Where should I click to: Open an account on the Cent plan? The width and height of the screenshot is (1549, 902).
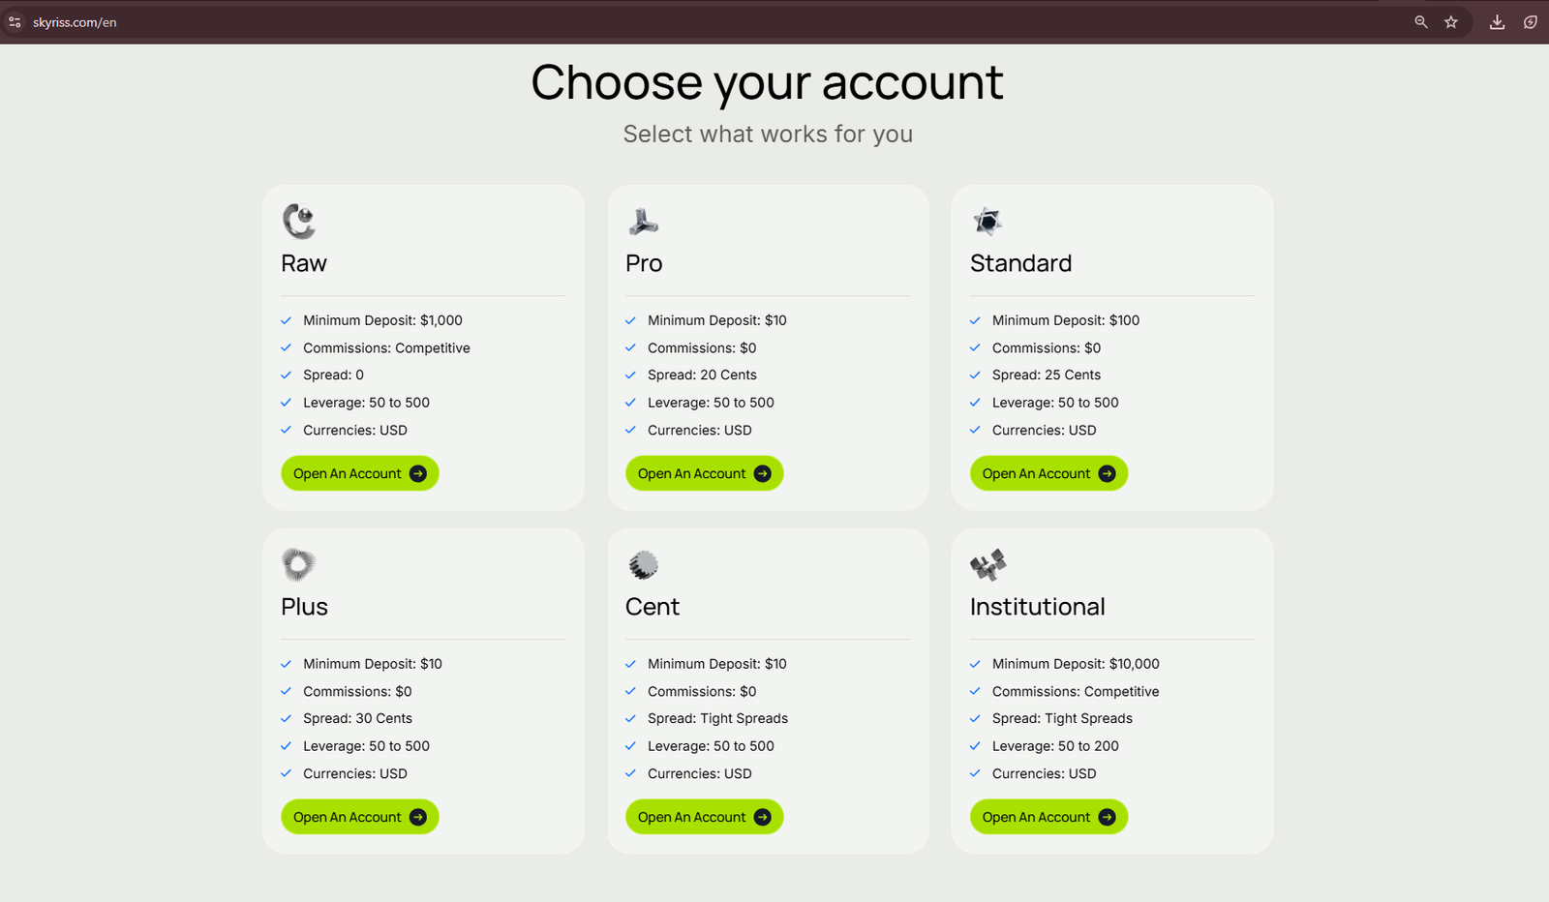click(704, 816)
